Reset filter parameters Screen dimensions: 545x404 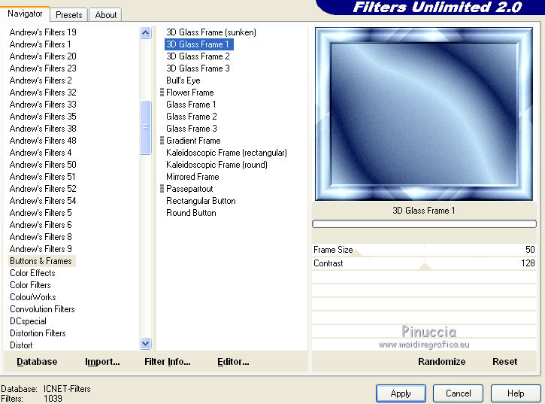[x=504, y=362]
